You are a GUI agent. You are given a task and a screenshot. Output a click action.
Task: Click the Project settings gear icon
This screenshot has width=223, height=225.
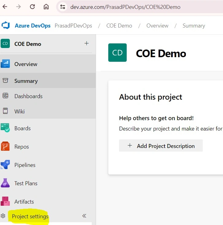click(x=3, y=216)
